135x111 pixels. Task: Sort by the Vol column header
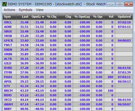[110, 17]
